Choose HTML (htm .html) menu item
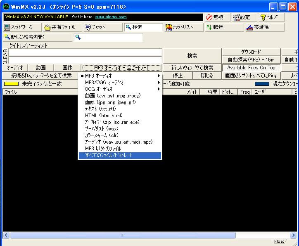Screen dimensions: 299x246 [x=120, y=116]
